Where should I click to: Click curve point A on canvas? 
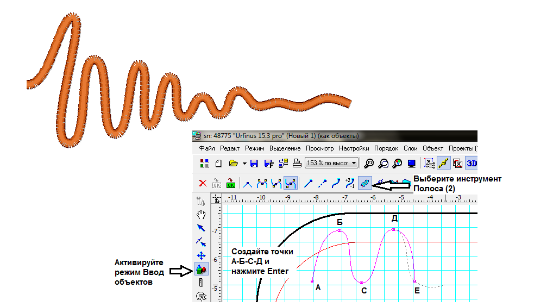[312, 281]
